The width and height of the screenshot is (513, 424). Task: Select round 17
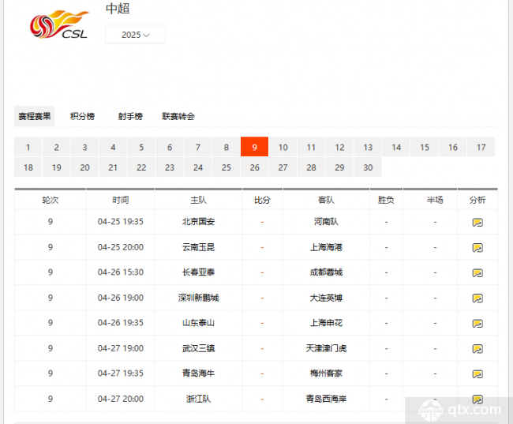[x=481, y=147]
